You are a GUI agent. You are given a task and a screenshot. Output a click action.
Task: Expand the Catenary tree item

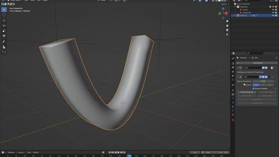[x=235, y=16]
